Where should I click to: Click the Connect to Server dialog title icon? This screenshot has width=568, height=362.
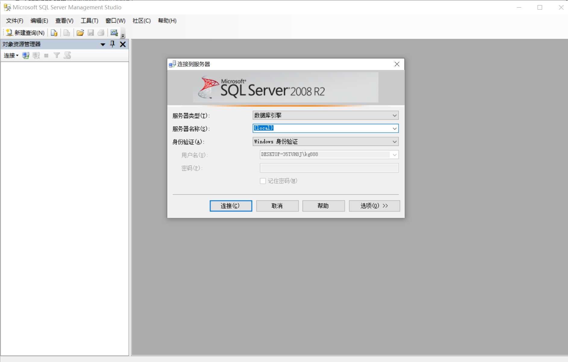172,64
